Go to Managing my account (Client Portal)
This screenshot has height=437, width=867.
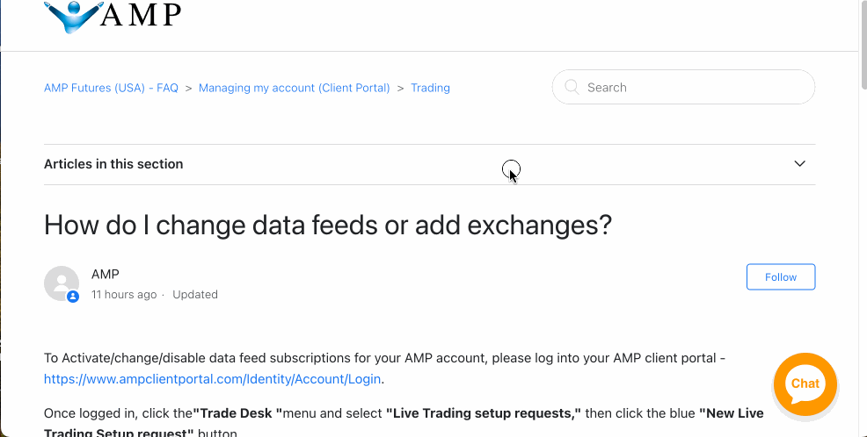pos(295,88)
